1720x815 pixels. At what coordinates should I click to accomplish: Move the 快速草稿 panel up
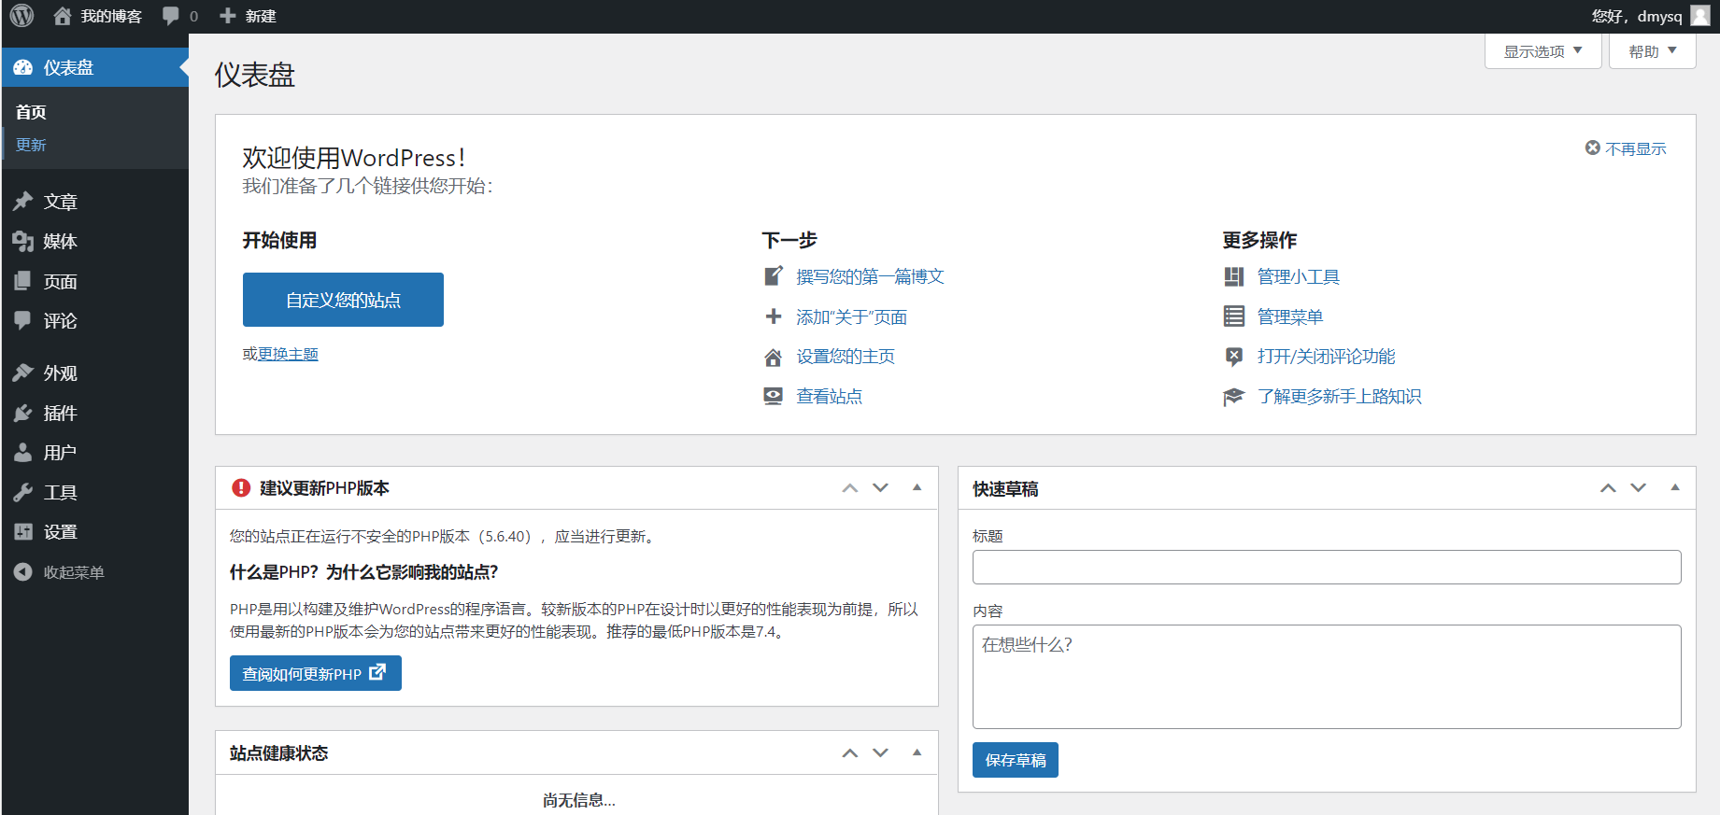1608,488
